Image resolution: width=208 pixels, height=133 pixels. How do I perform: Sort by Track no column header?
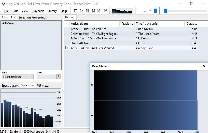tap(127, 24)
